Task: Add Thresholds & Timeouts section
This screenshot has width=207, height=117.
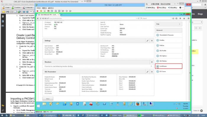Action: click(x=169, y=35)
